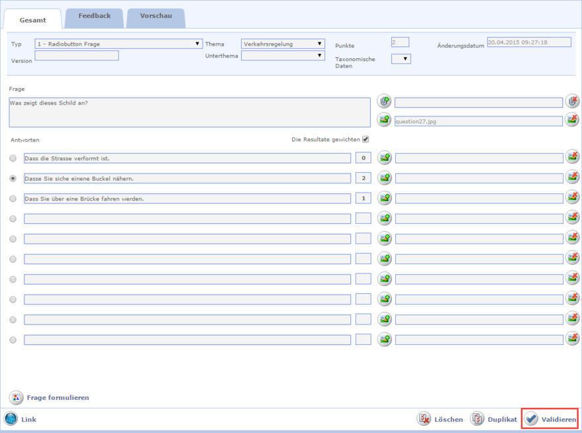Delete the question27.jpg image using its remove icon
This screenshot has width=582, height=433.
(572, 120)
